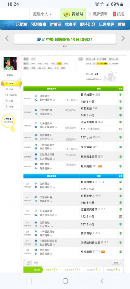Viewport: 130px width, 289px height.
Task: Show previous banner with left arrow
Action: [7, 38]
